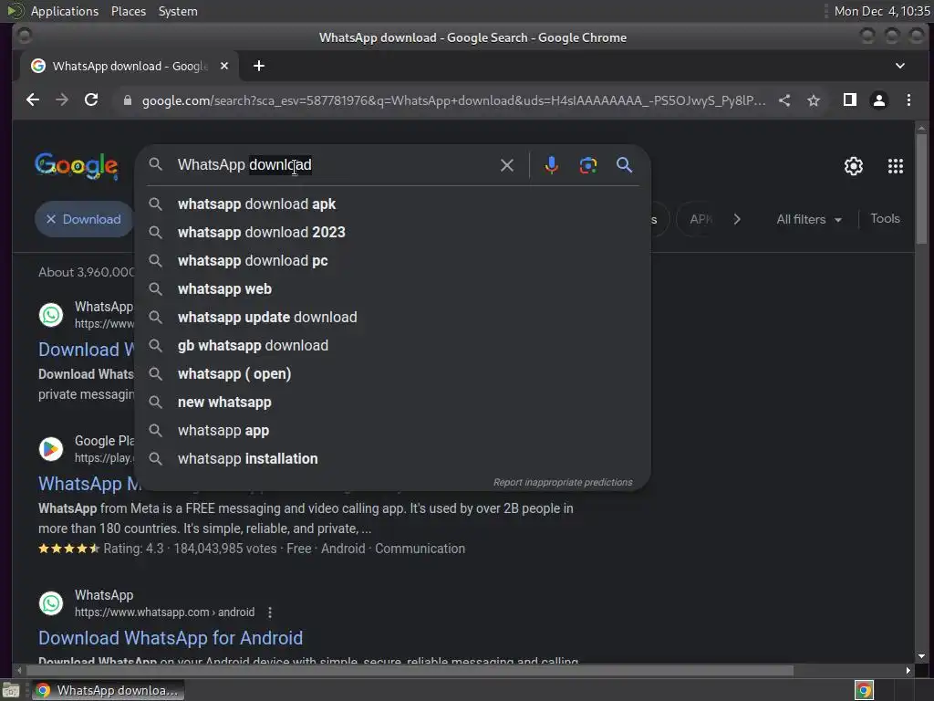Go back to the previous page
Screen dimensions: 934x701
33,100
